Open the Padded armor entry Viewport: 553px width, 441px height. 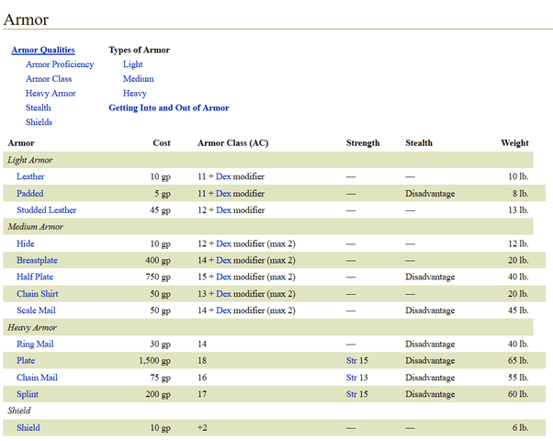pyautogui.click(x=30, y=194)
